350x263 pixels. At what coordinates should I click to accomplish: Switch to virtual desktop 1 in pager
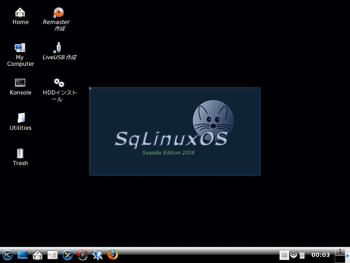click(340, 251)
